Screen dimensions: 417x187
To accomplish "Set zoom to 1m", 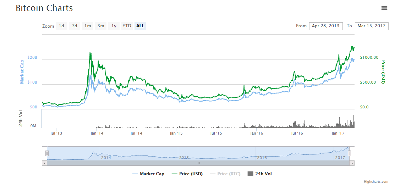I will click(87, 26).
